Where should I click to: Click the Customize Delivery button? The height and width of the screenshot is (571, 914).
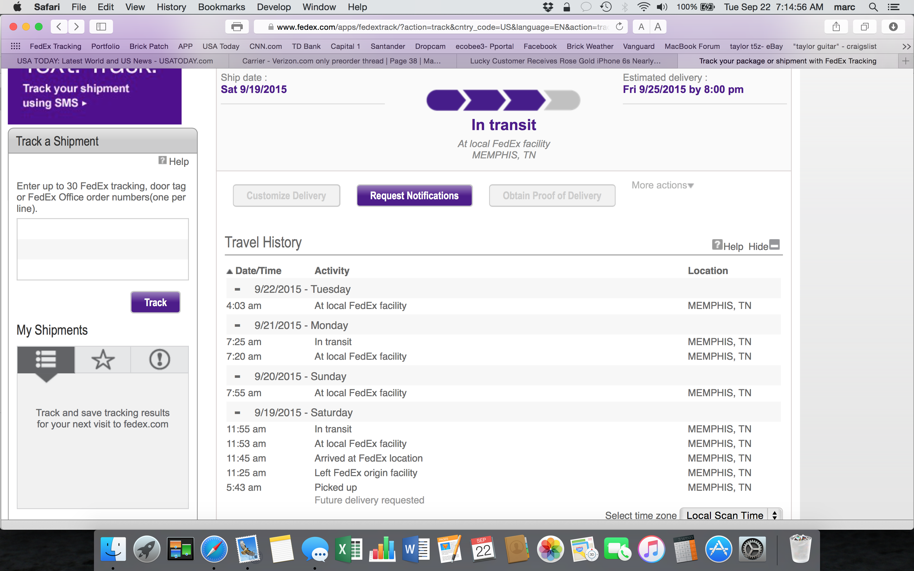[286, 196]
